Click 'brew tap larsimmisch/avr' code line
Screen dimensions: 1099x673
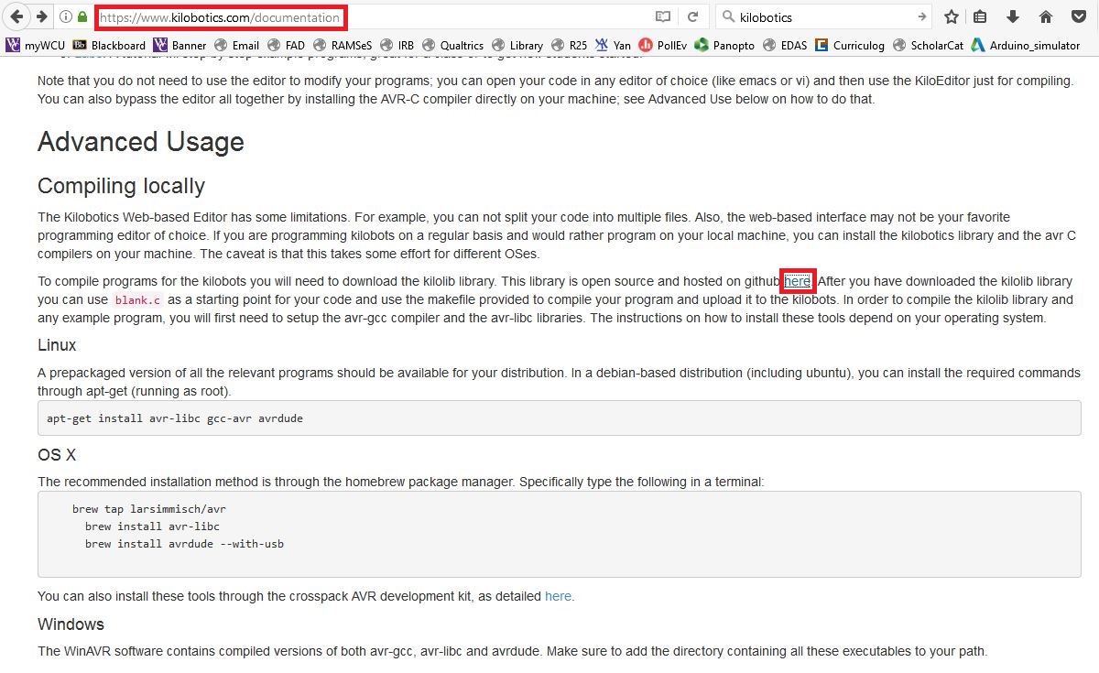point(149,509)
